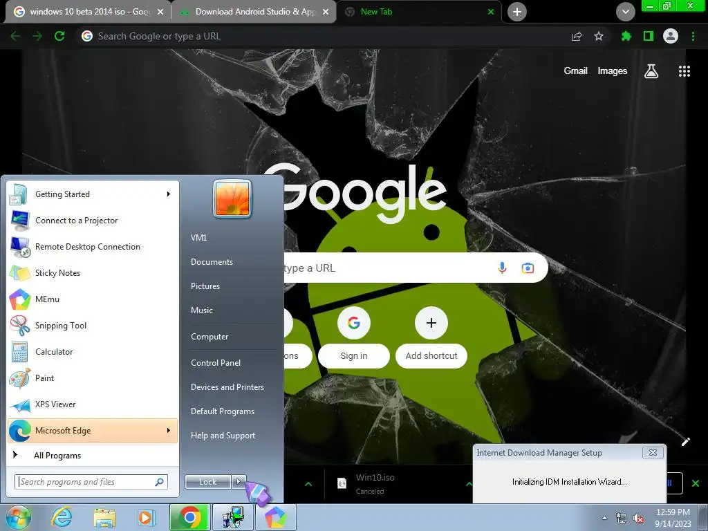Open Search Labs flask icon
708x531 pixels.
click(x=651, y=71)
